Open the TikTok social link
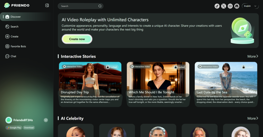The width and height of the screenshot is (263, 137). (x=217, y=6)
